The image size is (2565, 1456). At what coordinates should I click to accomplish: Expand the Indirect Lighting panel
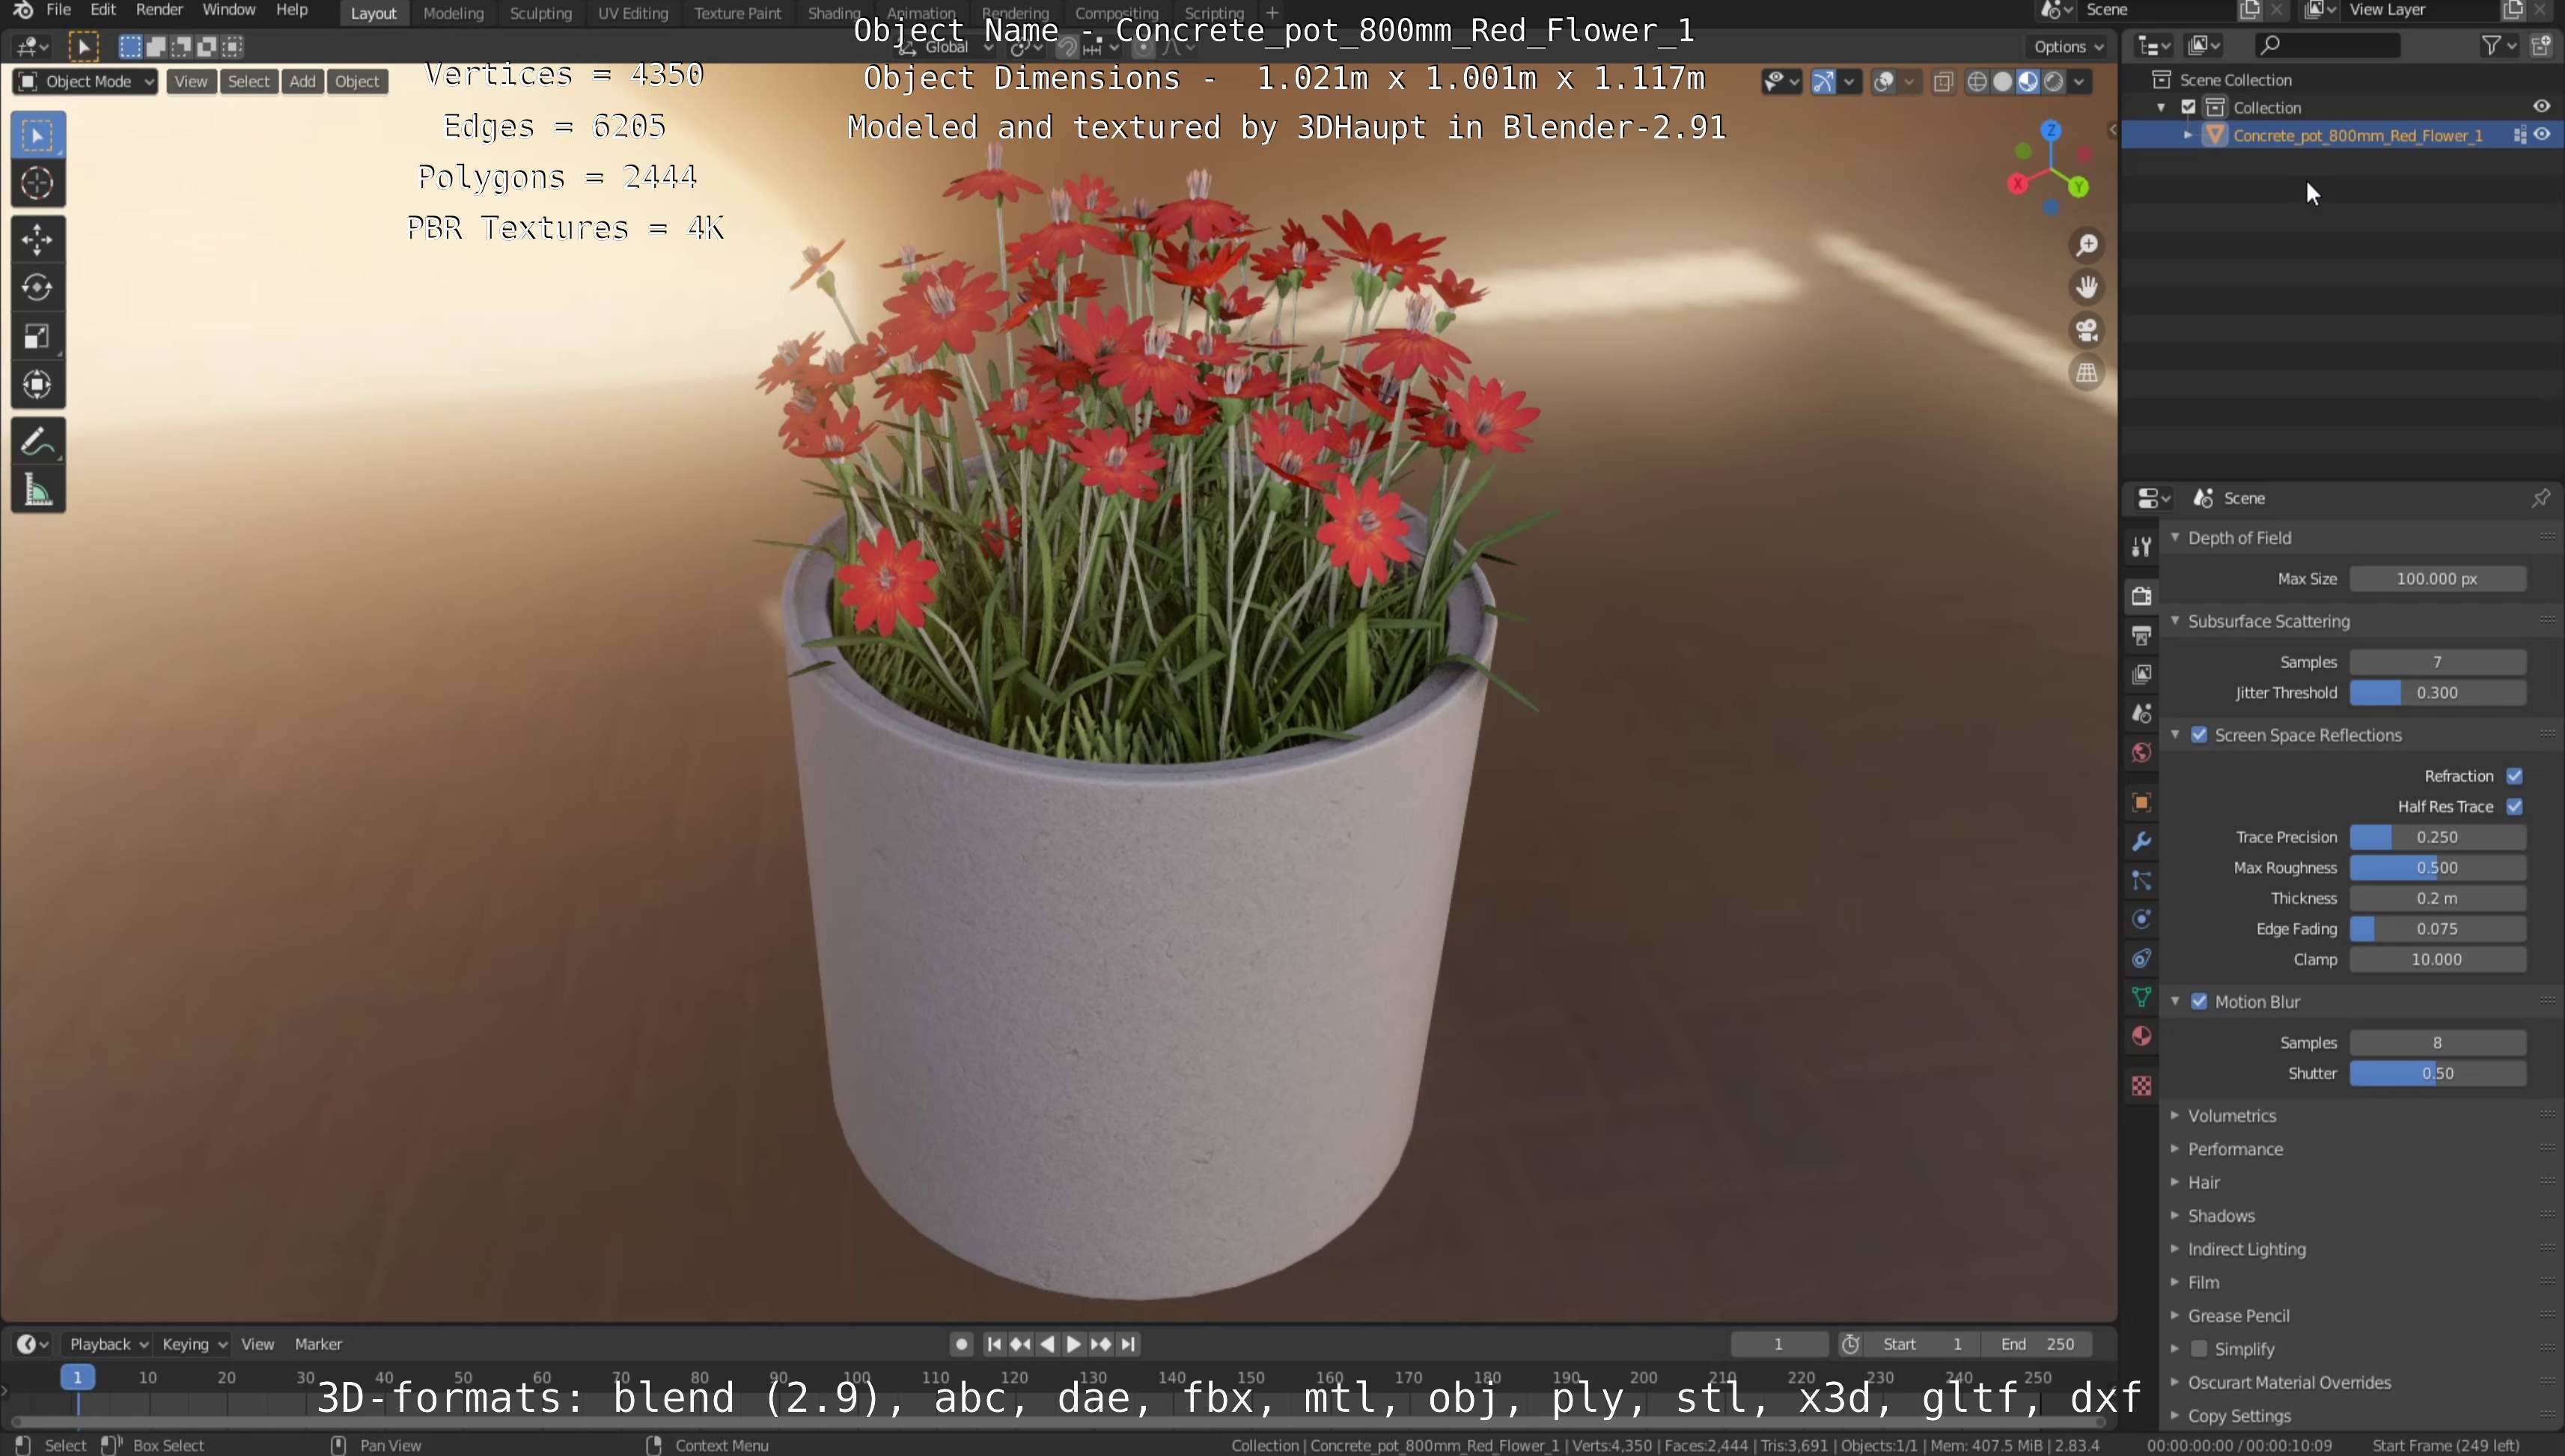pyautogui.click(x=2246, y=1249)
